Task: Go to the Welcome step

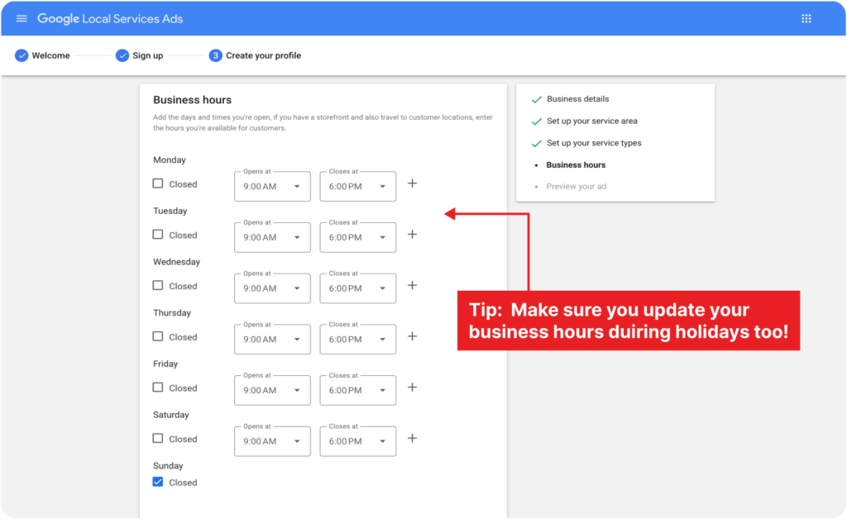Action: [x=50, y=55]
